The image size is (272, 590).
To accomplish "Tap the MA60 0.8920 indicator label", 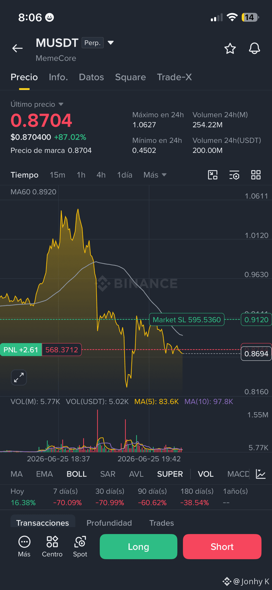I will pos(33,192).
